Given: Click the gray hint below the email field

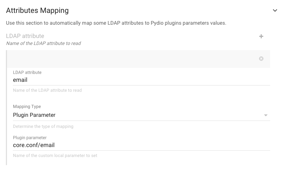Looking at the screenshot, I should (47, 90).
